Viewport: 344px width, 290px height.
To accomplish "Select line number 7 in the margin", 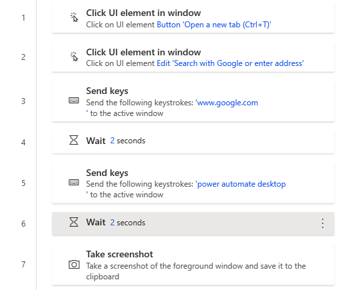I will [23, 265].
